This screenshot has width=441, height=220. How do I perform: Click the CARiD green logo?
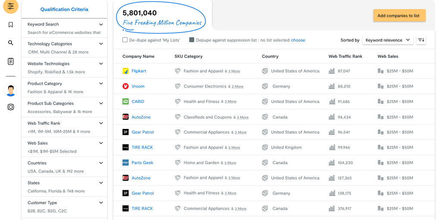coord(125,101)
